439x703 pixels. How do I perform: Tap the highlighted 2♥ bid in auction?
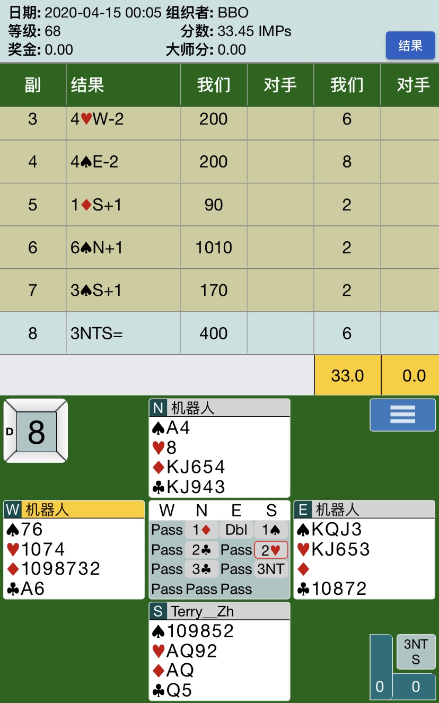point(271,550)
